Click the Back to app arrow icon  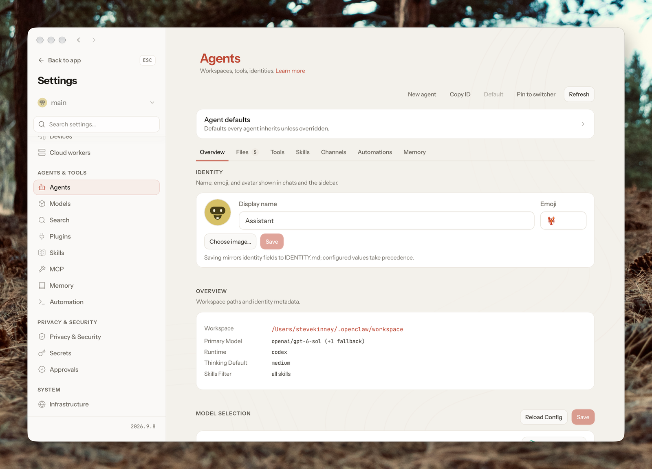41,60
